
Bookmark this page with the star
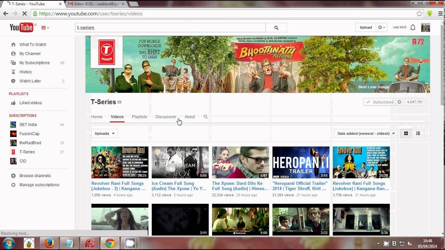[419, 14]
